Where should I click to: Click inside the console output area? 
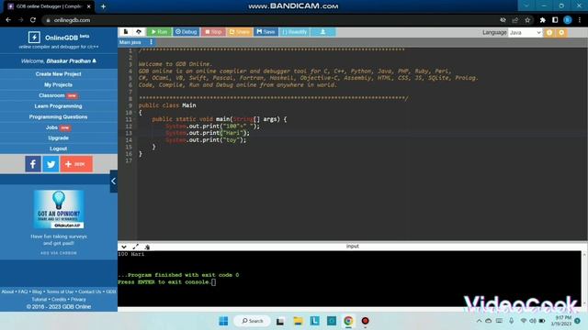tap(349, 279)
